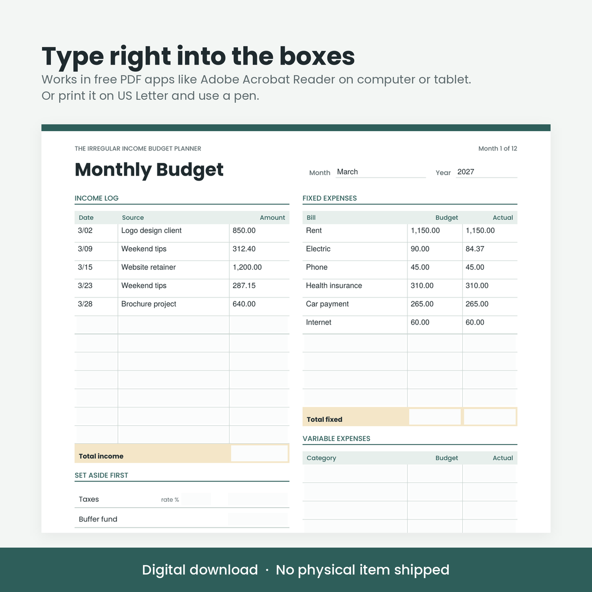Screen dimensions: 592x592
Task: Select the 'Logo design client' source cell
Action: coord(174,233)
